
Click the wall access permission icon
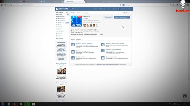73,58
